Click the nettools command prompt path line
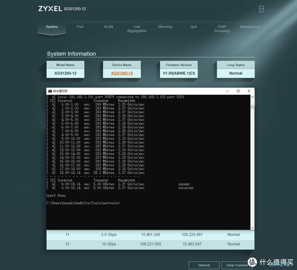 click(83, 203)
